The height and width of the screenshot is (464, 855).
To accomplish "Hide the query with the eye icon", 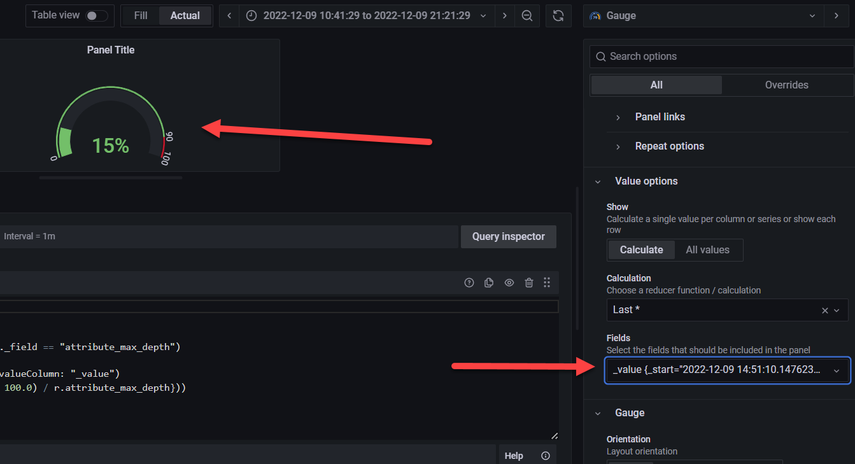I will (x=509, y=282).
